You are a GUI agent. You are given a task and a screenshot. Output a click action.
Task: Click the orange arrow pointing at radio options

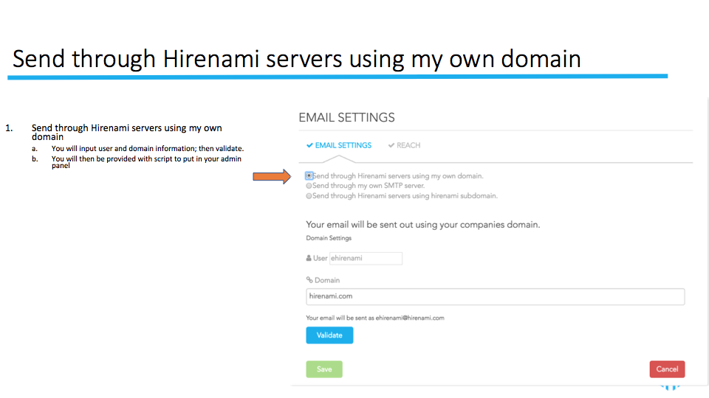pos(272,176)
